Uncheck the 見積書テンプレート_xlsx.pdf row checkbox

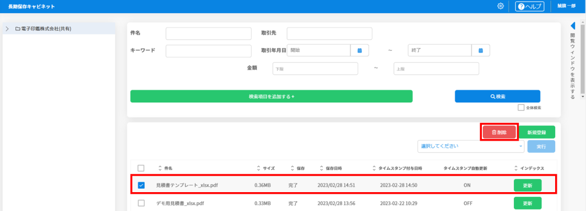click(x=141, y=185)
